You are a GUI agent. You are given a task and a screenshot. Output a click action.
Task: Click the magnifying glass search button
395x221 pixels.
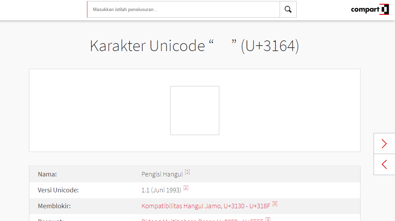tap(288, 9)
